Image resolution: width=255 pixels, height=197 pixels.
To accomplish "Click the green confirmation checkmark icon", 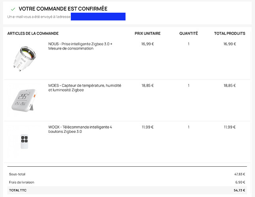I will tap(13, 9).
